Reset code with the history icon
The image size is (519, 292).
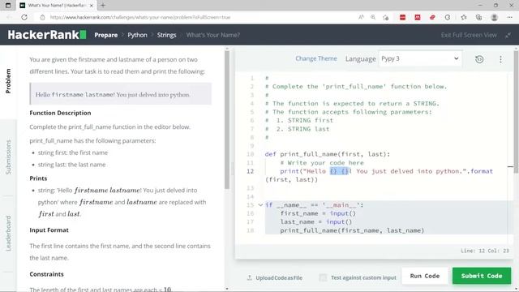479,59
